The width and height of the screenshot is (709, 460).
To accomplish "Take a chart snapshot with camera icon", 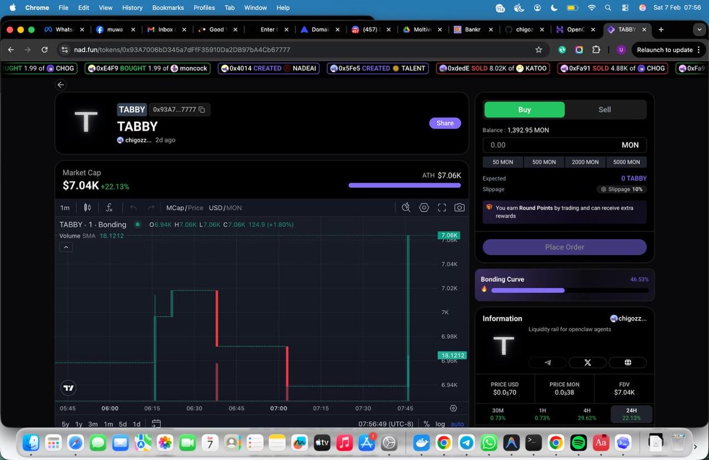I will click(459, 208).
